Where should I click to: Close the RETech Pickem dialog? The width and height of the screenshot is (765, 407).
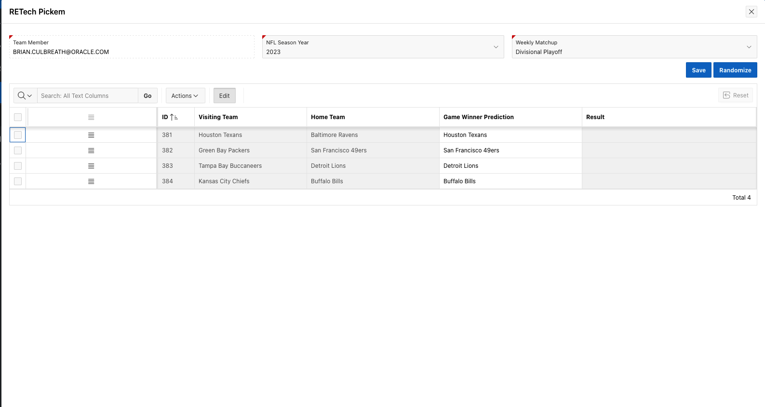[x=751, y=12]
